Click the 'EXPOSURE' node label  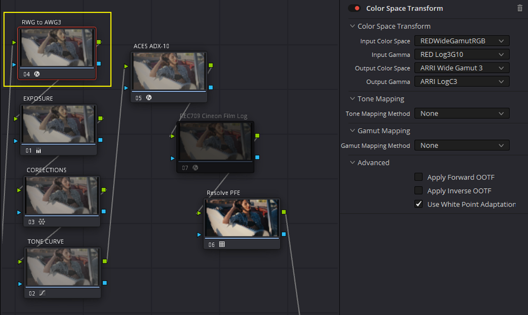[x=38, y=98]
